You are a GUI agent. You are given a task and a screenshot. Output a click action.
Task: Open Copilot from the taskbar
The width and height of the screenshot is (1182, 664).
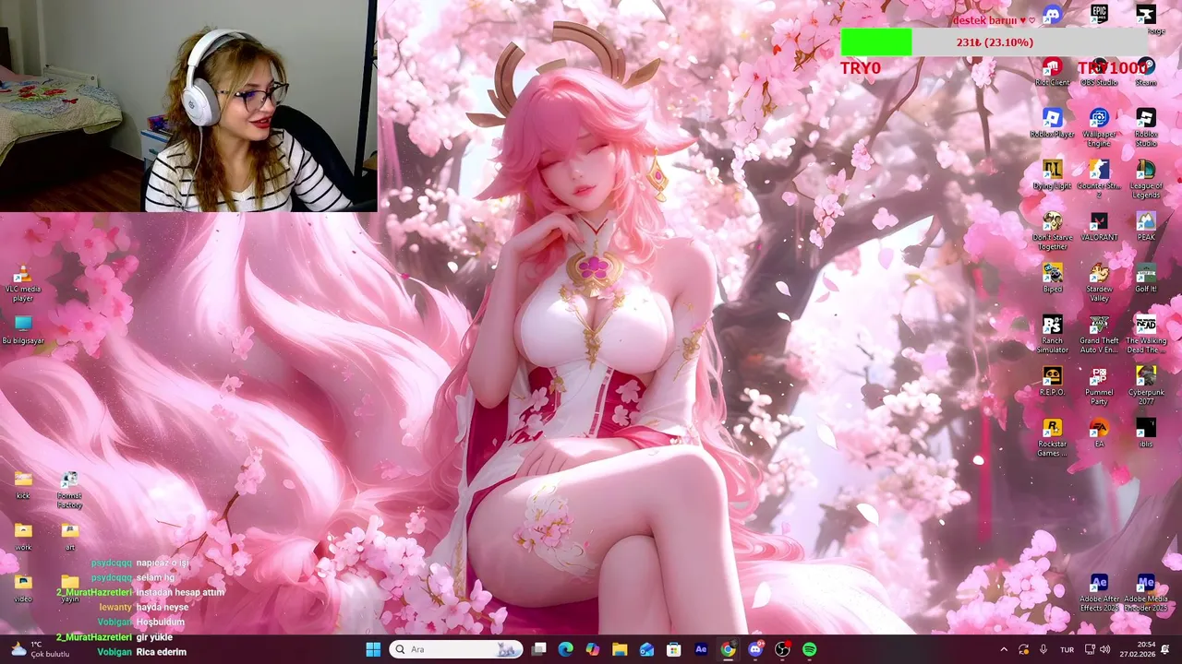[593, 649]
